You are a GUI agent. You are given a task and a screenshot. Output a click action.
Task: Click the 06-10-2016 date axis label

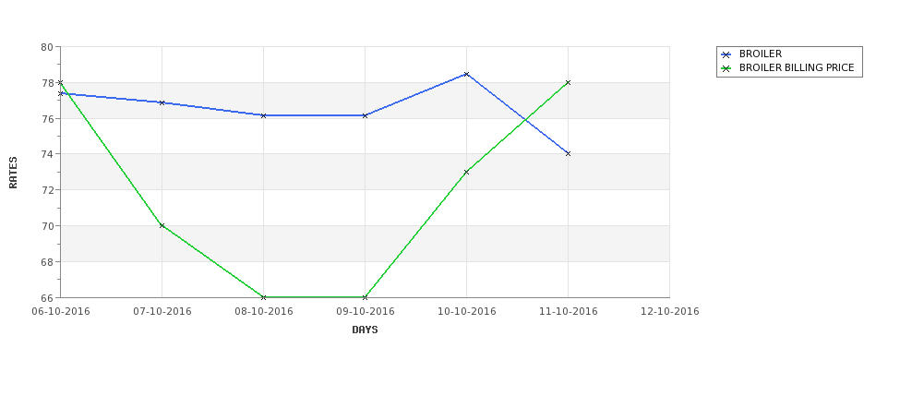pos(60,312)
